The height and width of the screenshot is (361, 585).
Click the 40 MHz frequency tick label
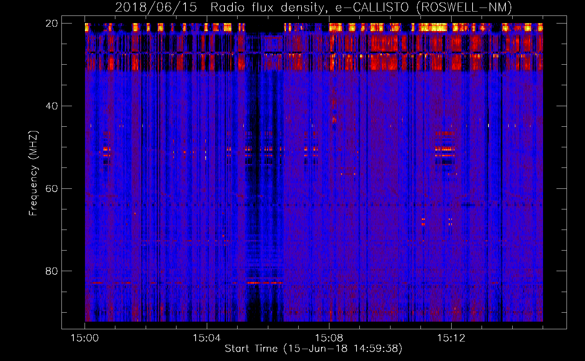tap(52, 106)
